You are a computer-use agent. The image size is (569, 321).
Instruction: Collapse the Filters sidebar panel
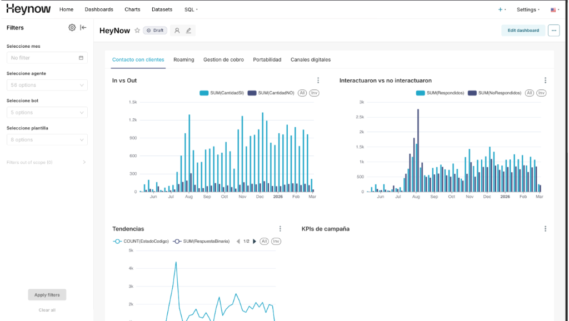click(83, 28)
